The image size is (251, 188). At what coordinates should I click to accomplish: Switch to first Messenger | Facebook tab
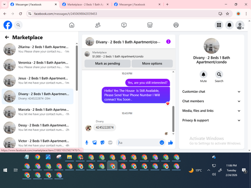tap(34, 5)
